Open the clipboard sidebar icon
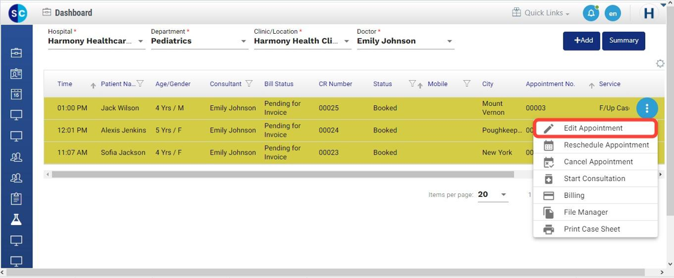674x278 pixels. click(x=16, y=199)
